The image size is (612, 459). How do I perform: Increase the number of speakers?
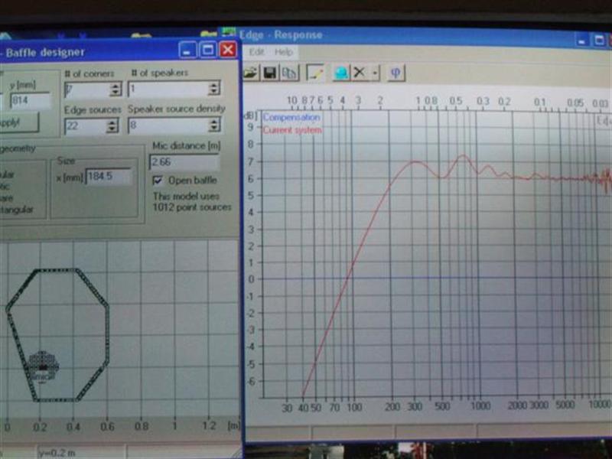coord(213,85)
